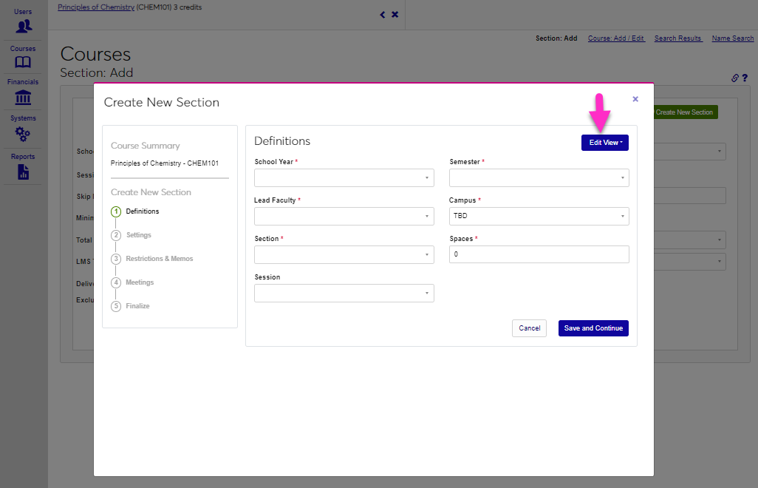Image resolution: width=758 pixels, height=488 pixels.
Task: Open the Users sidebar icon
Action: [24, 26]
